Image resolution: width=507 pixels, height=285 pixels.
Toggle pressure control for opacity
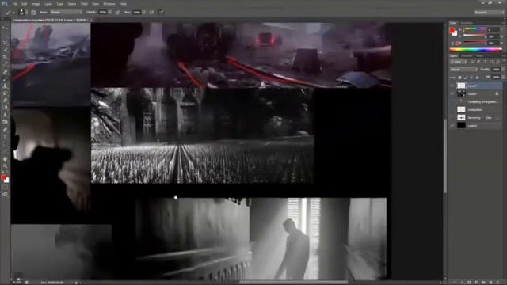tap(117, 13)
